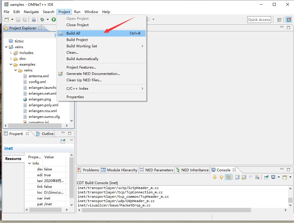This screenshot has height=223, width=294.
Task: Close the Console tab with its X
Action: click(x=234, y=170)
